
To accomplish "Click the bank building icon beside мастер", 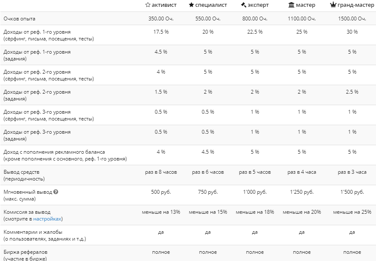I will pyautogui.click(x=291, y=5).
